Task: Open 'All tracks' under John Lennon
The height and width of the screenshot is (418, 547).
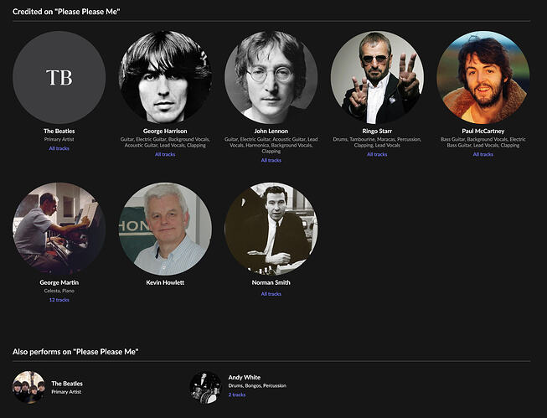Action: [x=271, y=160]
